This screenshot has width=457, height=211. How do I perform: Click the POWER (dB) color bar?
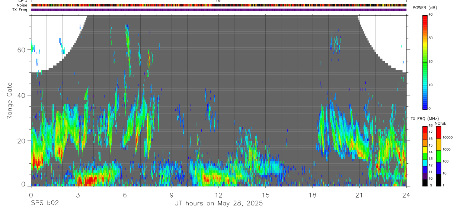coord(425,62)
